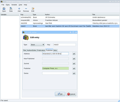
Task: Click the aA button next to Publisher
Action: (x=74, y=68)
